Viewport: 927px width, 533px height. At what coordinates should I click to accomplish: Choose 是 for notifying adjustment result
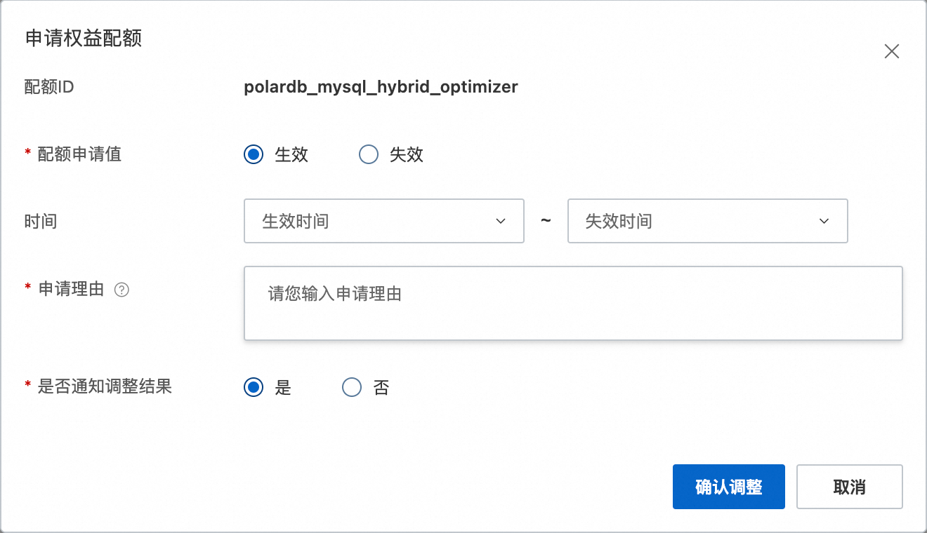pos(254,387)
